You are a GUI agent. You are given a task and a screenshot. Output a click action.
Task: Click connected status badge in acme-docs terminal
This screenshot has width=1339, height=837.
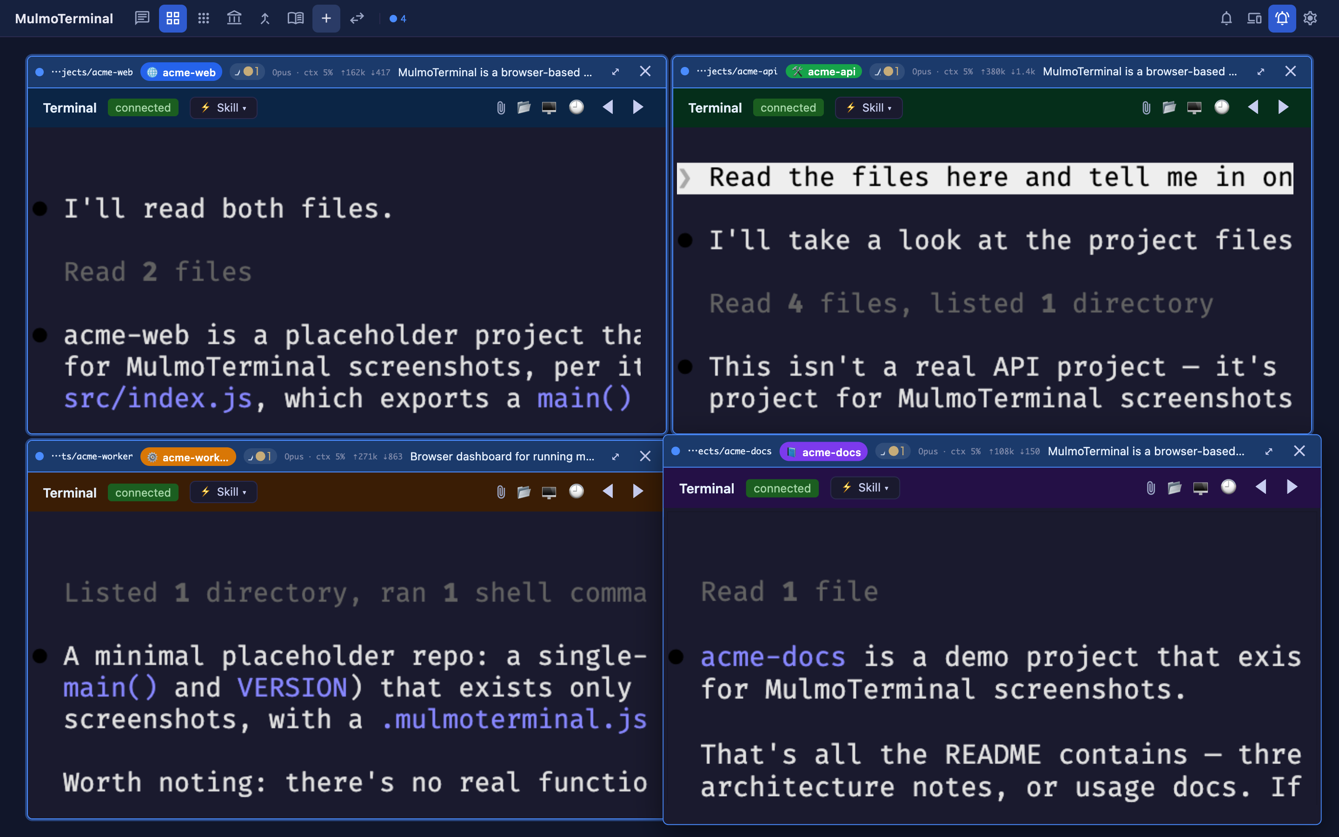(x=782, y=488)
